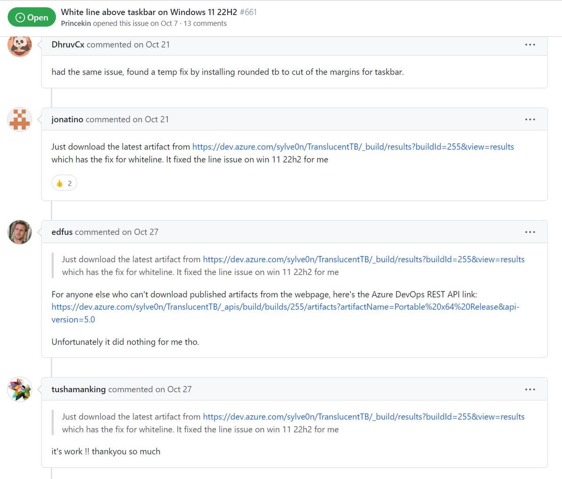Open options menu on tushamanking's comment
This screenshot has width=562, height=479.
530,389
